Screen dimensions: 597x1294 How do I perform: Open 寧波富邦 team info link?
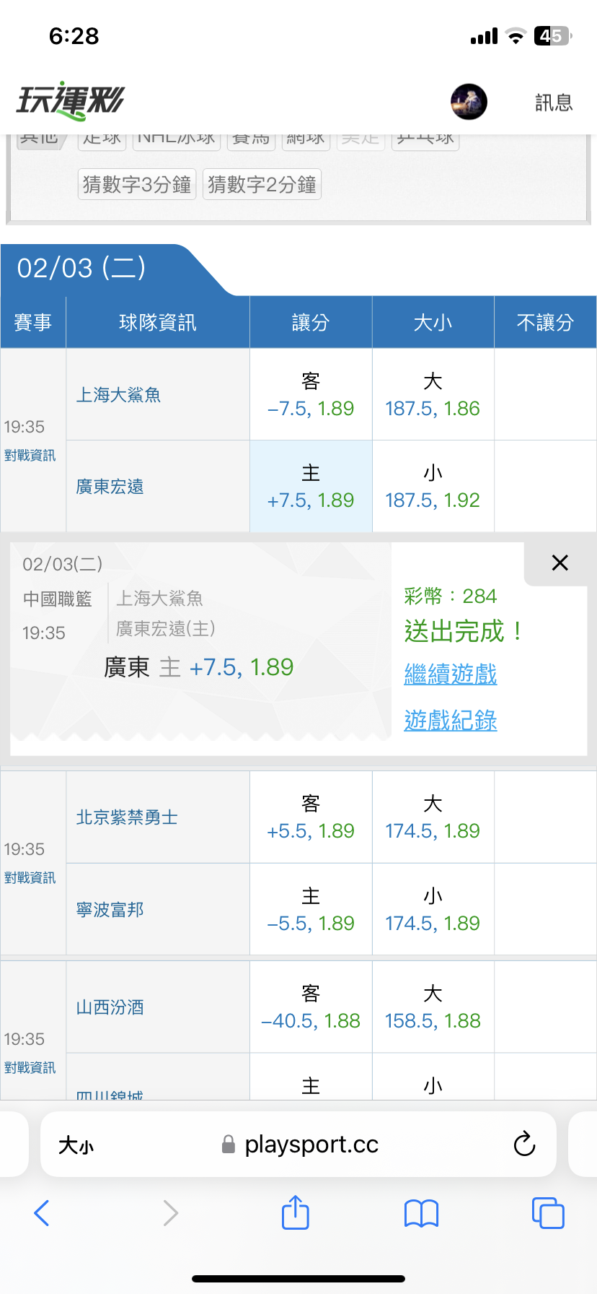[110, 909]
